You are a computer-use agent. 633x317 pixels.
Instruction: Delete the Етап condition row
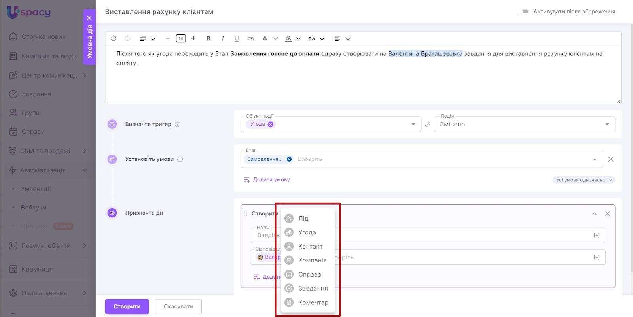click(610, 159)
